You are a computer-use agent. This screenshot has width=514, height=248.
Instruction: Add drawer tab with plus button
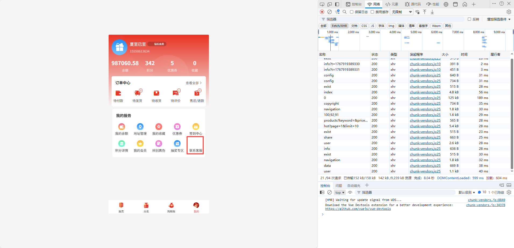tap(367, 185)
